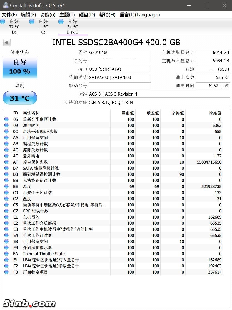Click the status circle of attribute 05
232x310 pixels.
(6, 119)
